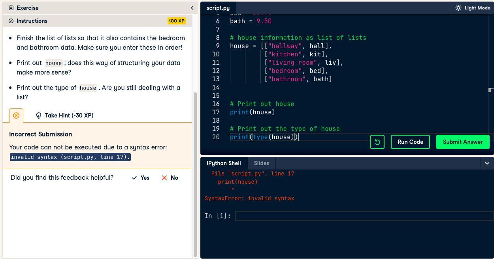Reset code with the circular arrow icon
This screenshot has height=259, width=494.
coord(377,142)
